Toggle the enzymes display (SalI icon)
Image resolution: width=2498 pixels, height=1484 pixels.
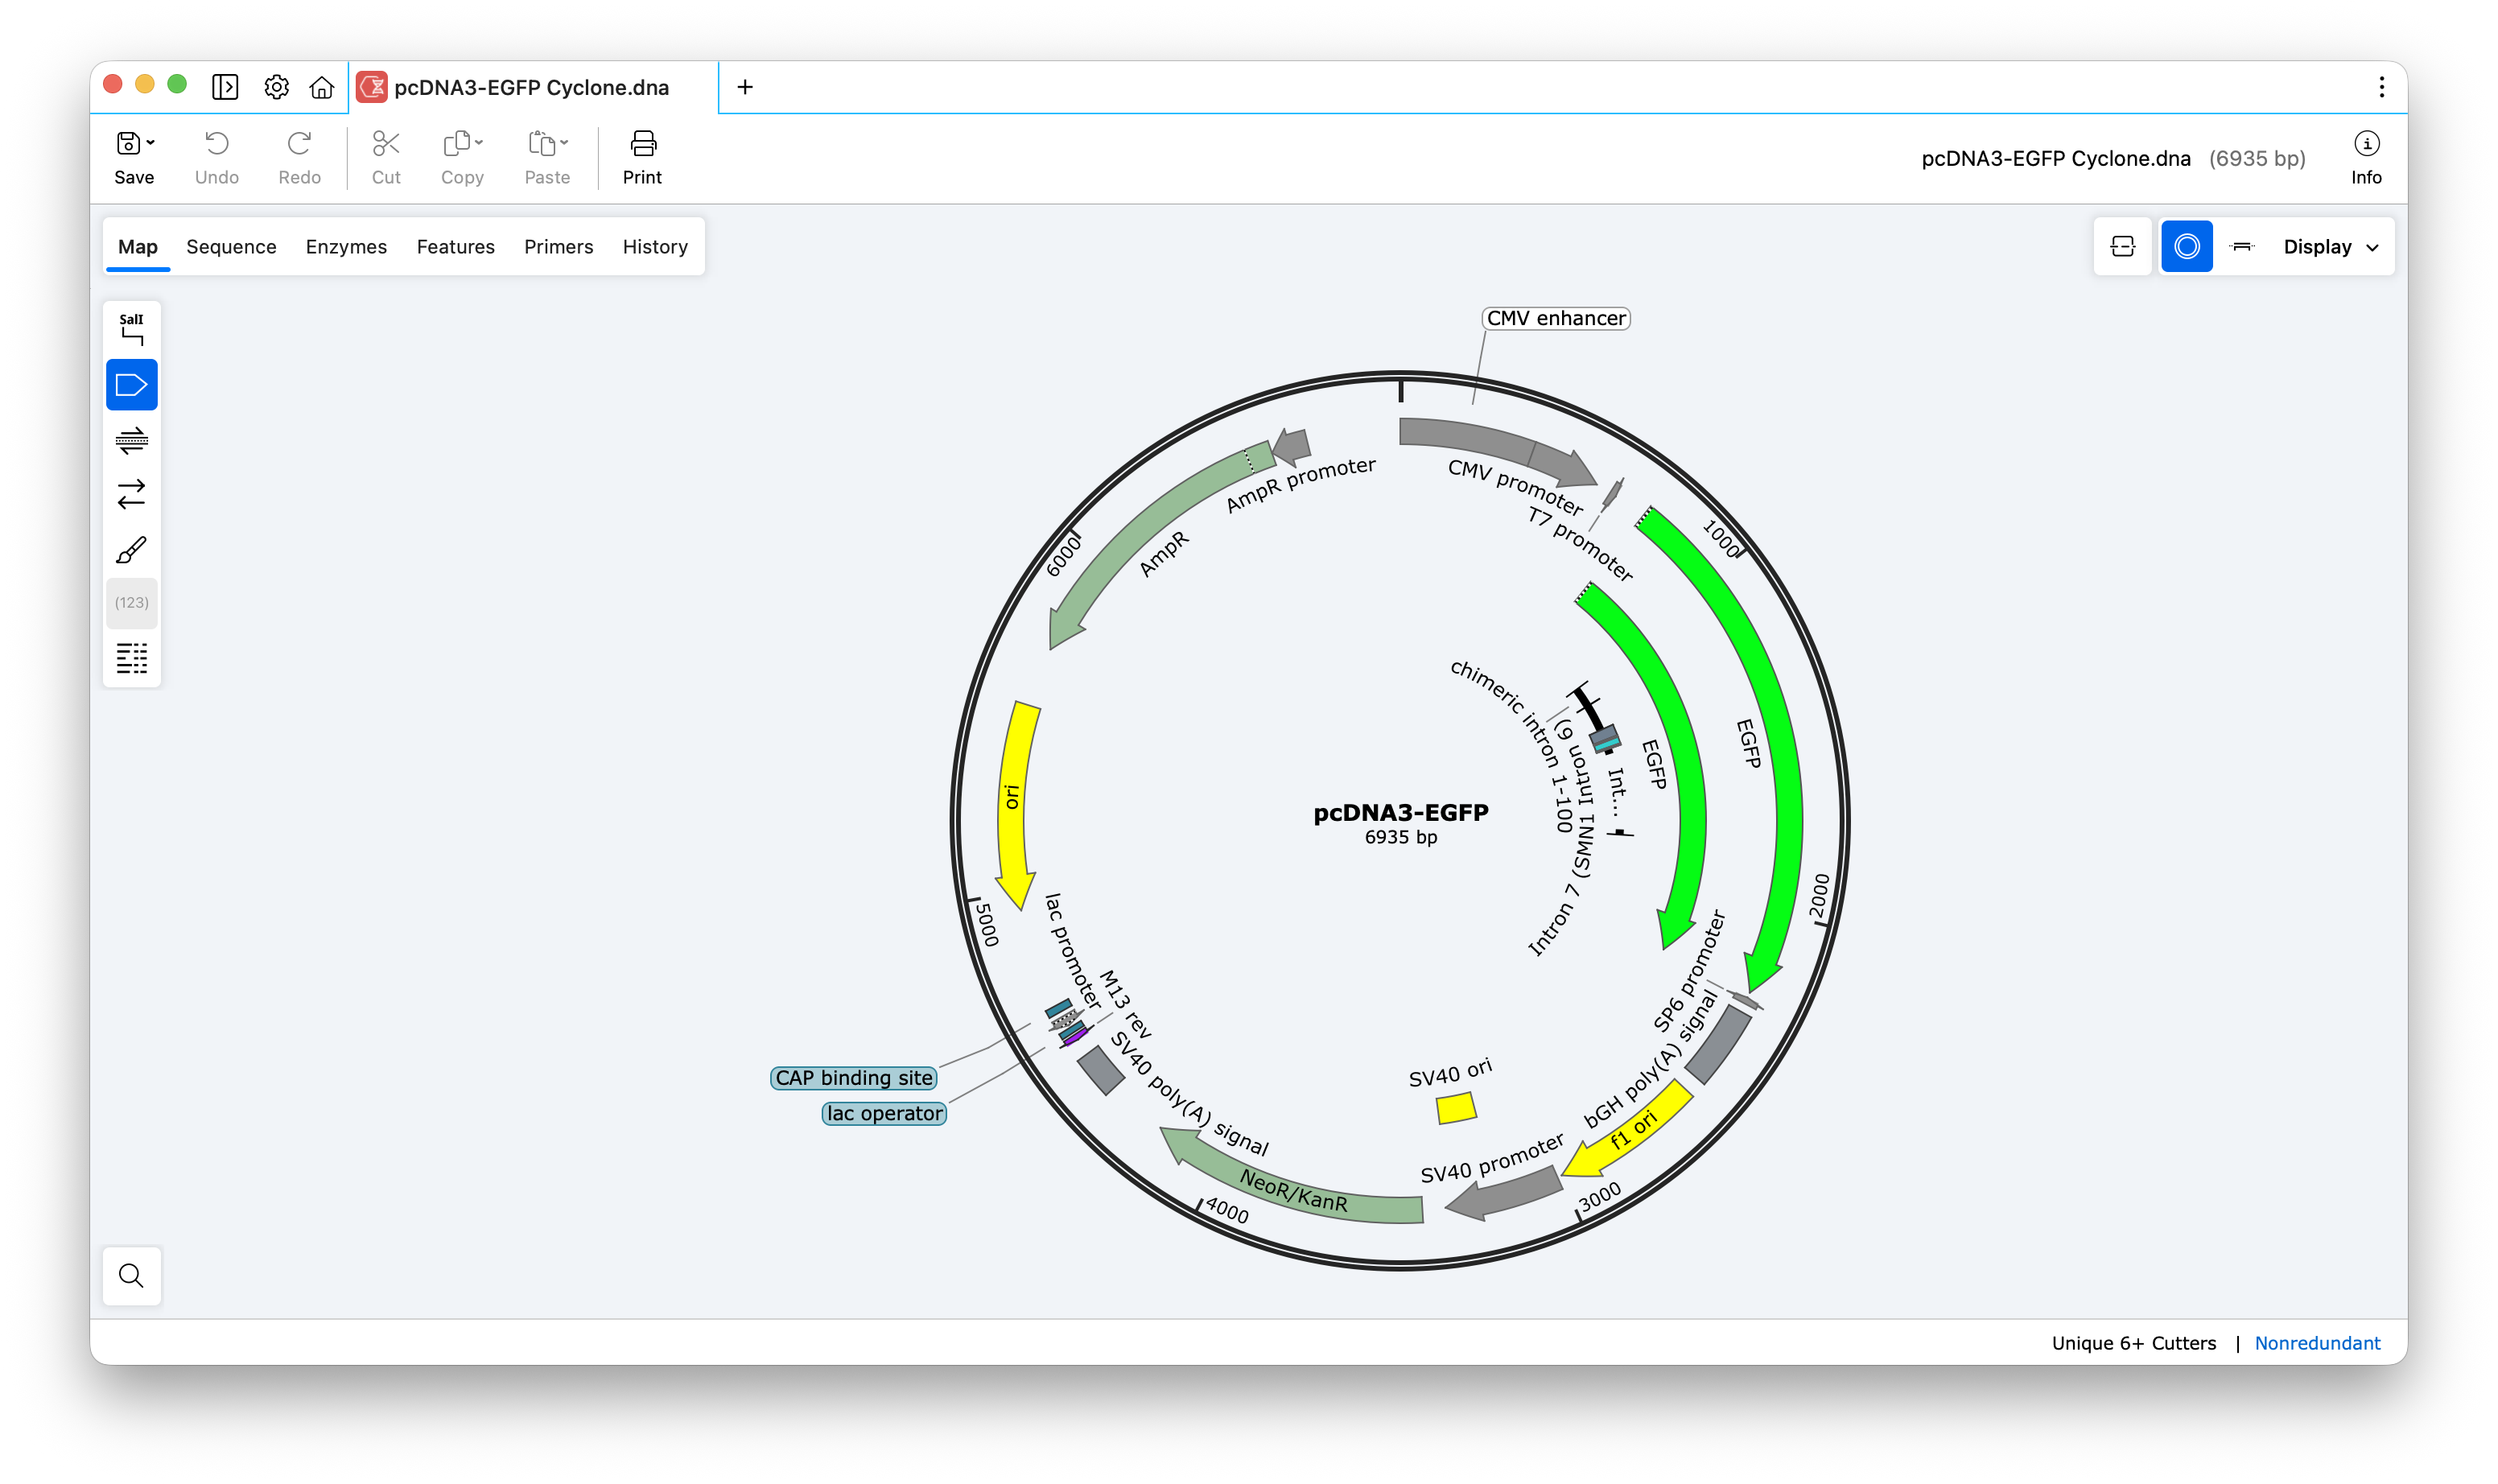(x=131, y=329)
